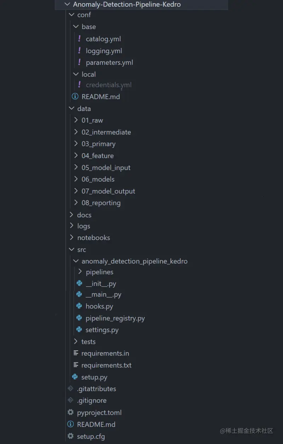Select the gear icon beside pyproject.toml
The image size is (283, 444).
70,412
